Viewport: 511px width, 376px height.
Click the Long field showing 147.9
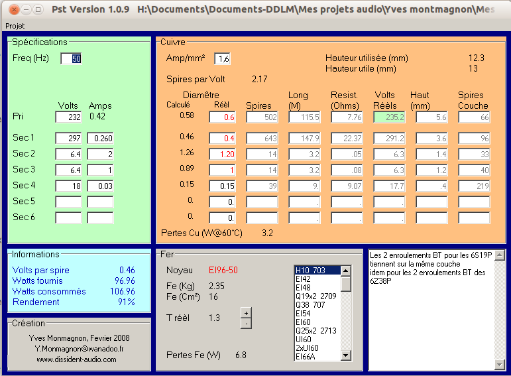pos(304,139)
